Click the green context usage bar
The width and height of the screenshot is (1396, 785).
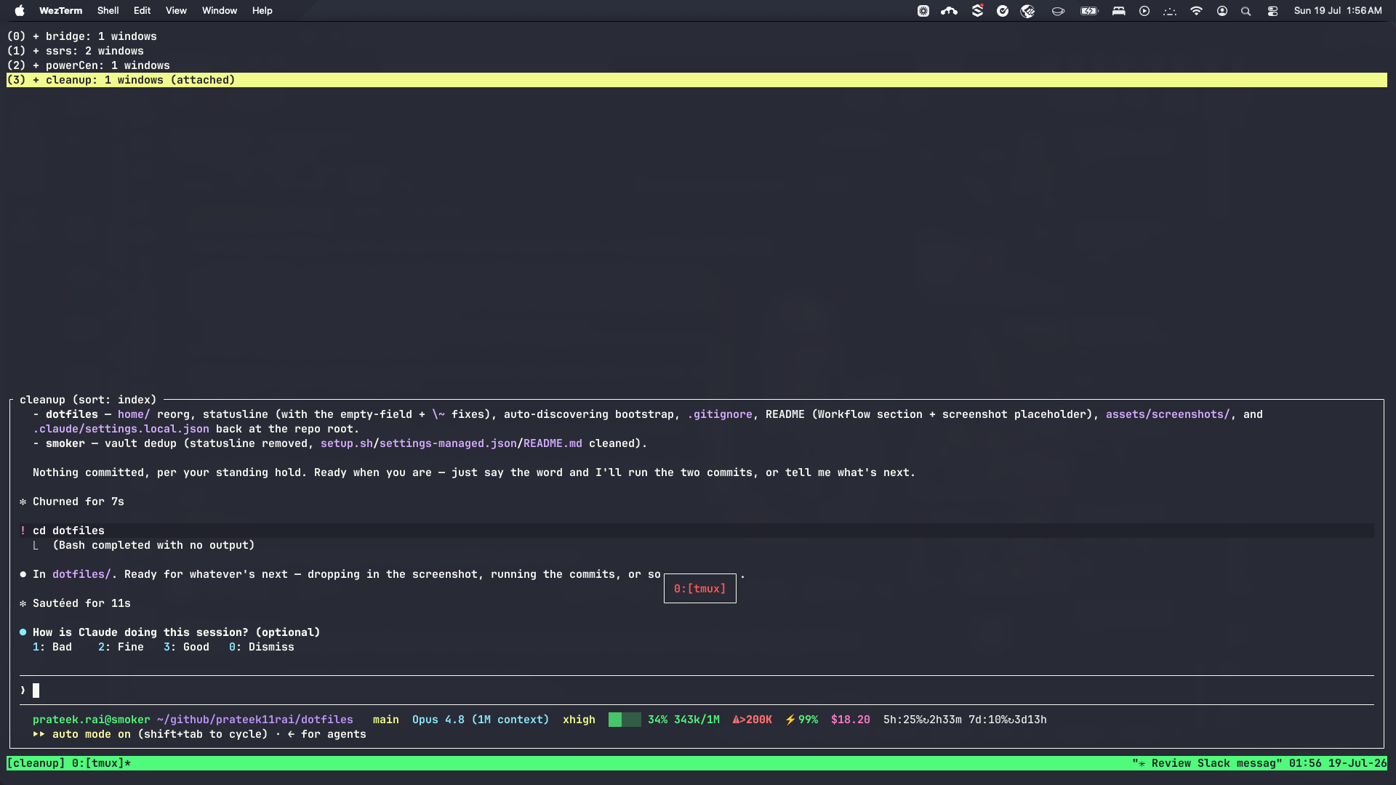[625, 720]
